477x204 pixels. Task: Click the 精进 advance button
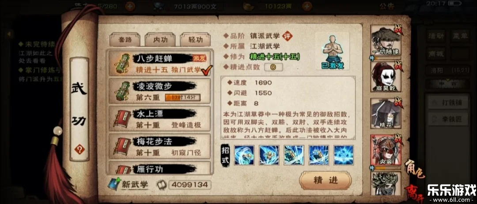[326, 180]
